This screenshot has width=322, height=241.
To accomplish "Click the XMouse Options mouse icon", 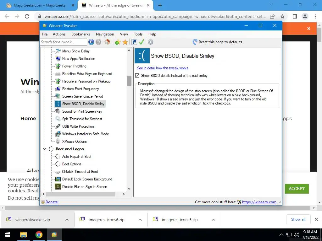I will 58,142.
